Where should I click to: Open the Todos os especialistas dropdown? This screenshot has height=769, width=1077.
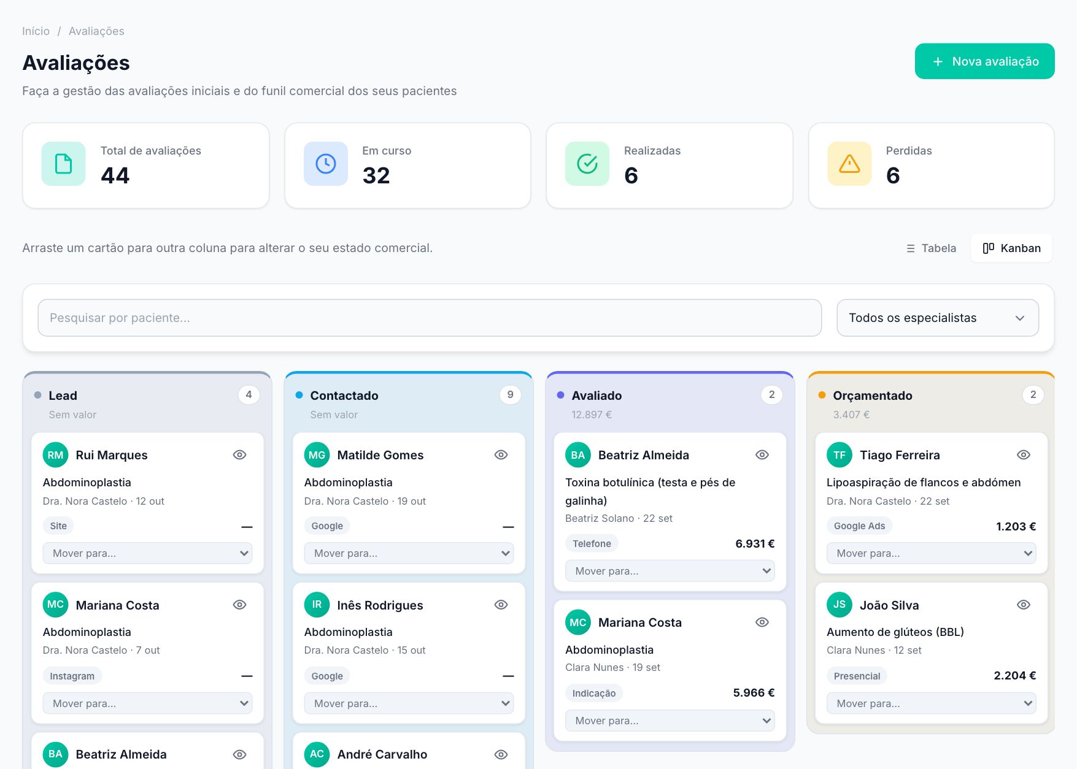pos(938,318)
